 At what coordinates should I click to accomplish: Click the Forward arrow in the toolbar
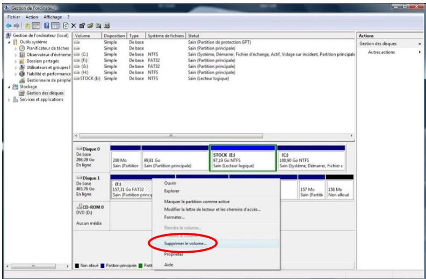(17, 26)
